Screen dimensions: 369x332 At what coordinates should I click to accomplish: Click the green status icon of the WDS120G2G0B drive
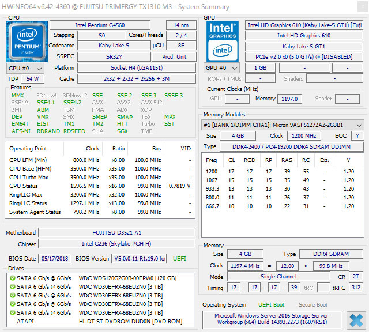point(13,278)
